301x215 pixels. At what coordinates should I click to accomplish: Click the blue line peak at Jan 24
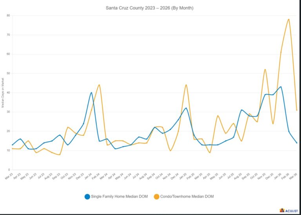click(91, 93)
